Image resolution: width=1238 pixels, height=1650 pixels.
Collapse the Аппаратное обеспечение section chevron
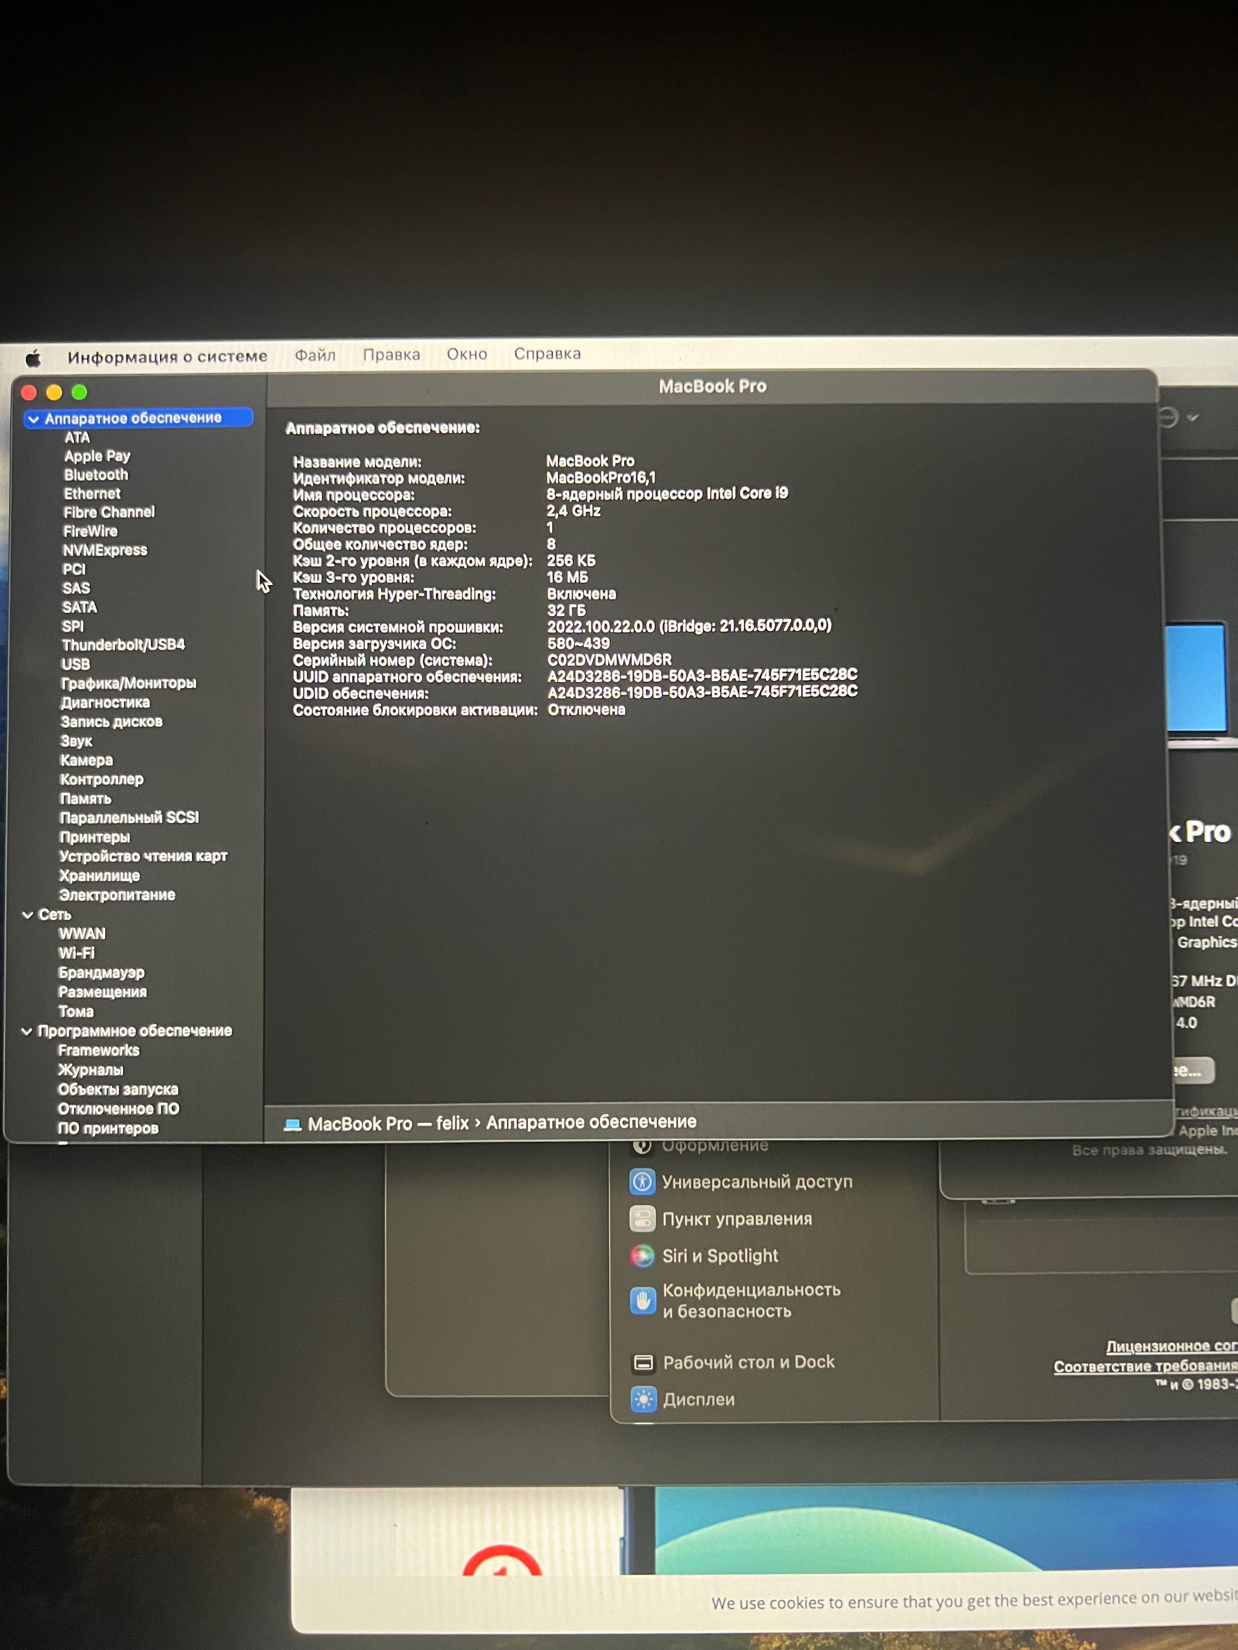(x=34, y=419)
